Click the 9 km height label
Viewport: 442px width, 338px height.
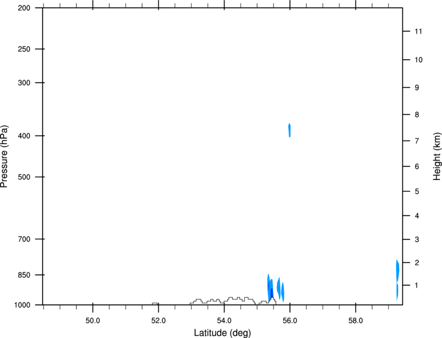(417, 88)
